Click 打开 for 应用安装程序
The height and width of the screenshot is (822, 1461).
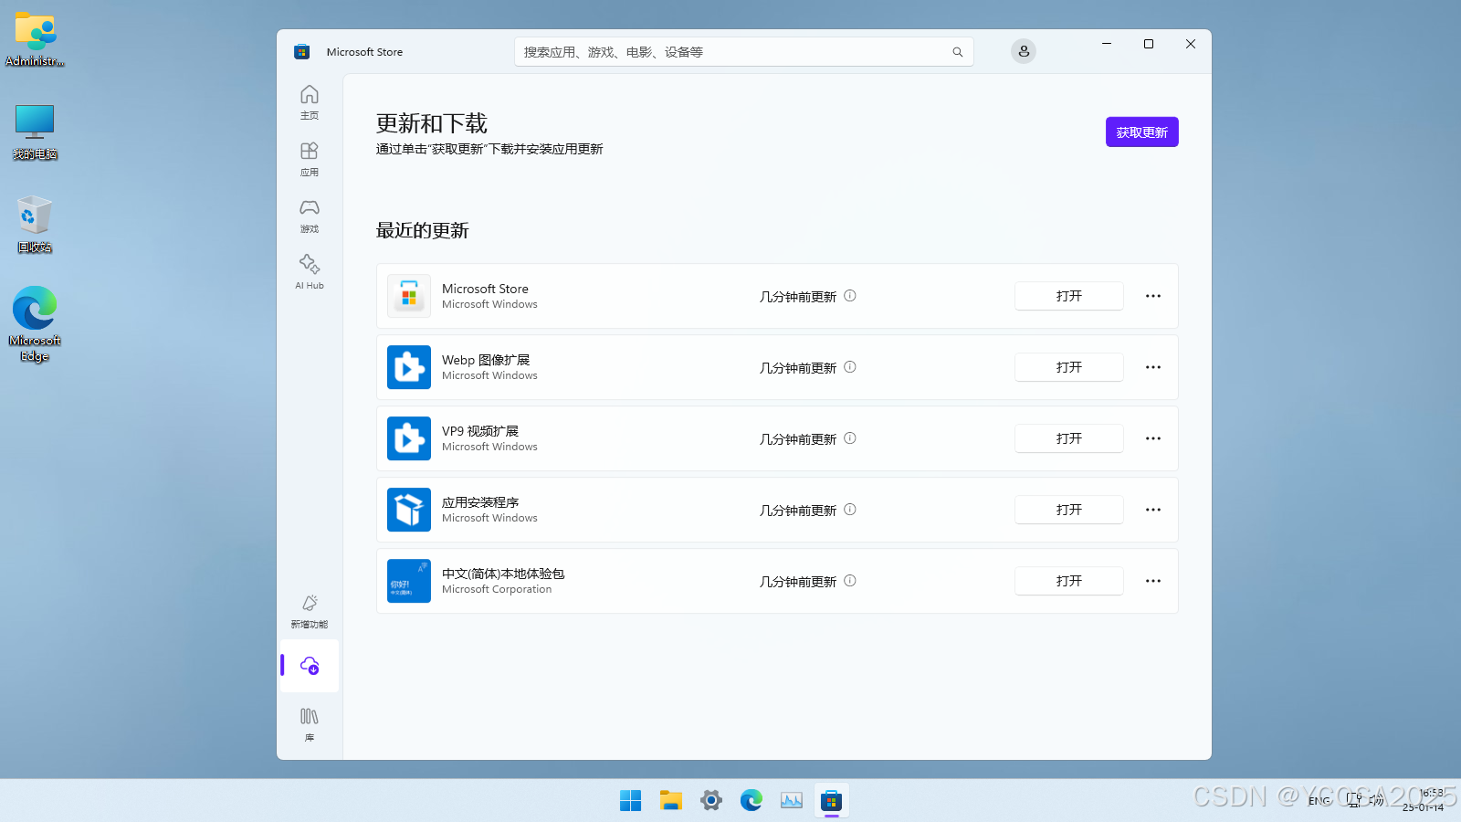pos(1069,510)
